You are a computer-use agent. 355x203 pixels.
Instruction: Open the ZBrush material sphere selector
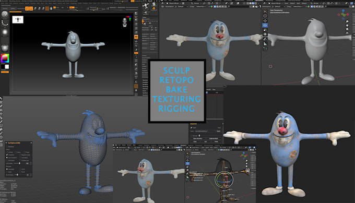pos(5,48)
